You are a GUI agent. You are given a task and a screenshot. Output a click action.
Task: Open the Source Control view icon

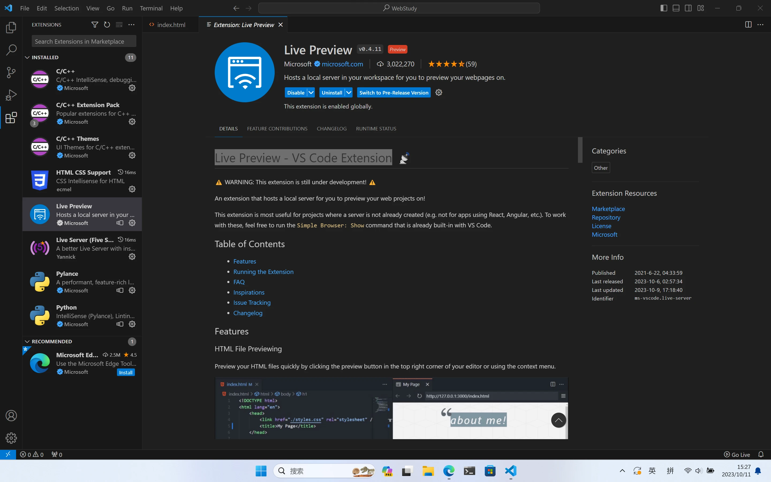click(11, 72)
